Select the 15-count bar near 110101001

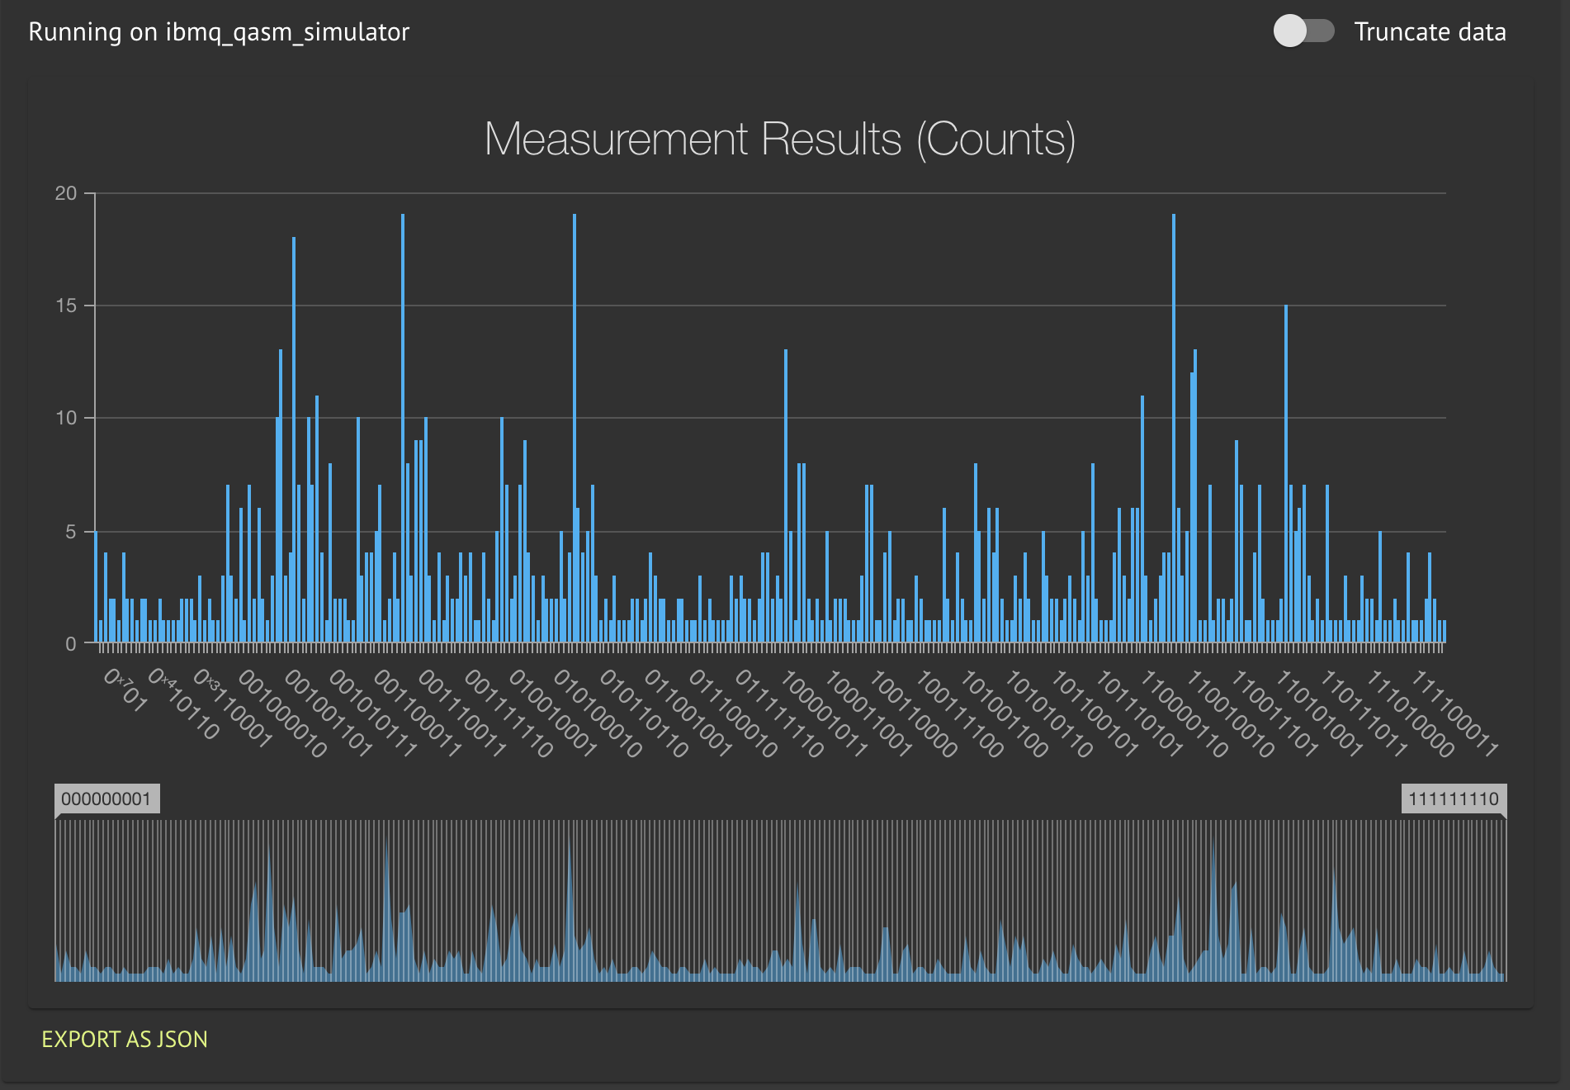[1286, 474]
